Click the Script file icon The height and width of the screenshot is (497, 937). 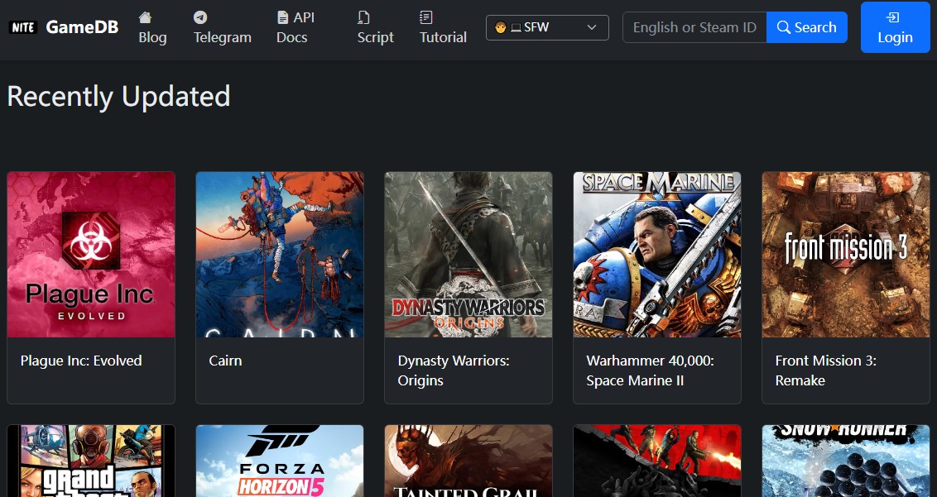pos(363,17)
